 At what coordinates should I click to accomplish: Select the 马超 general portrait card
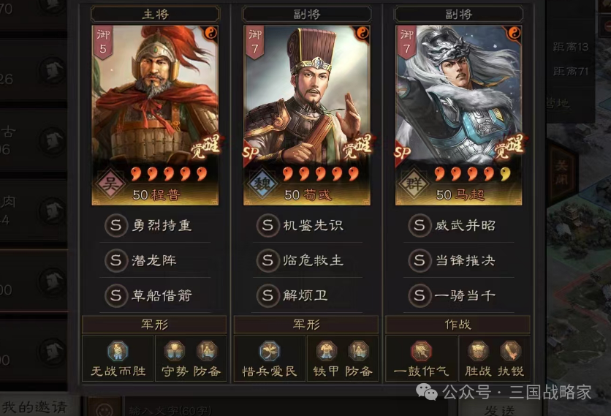459,116
